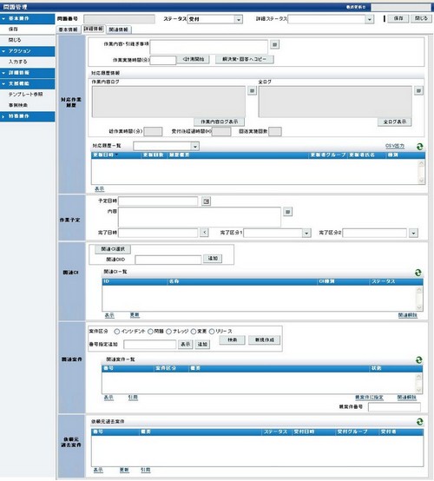Viewport: 434px width, 481px height.
Task: Open the 完了区分1 dropdown
Action: tap(306, 234)
